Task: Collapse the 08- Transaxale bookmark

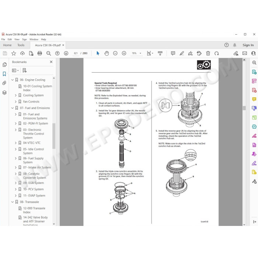Action: click(13, 202)
